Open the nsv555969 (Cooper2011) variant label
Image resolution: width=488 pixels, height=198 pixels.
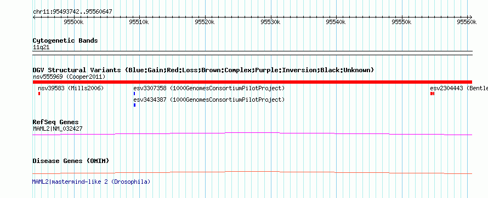pos(69,77)
